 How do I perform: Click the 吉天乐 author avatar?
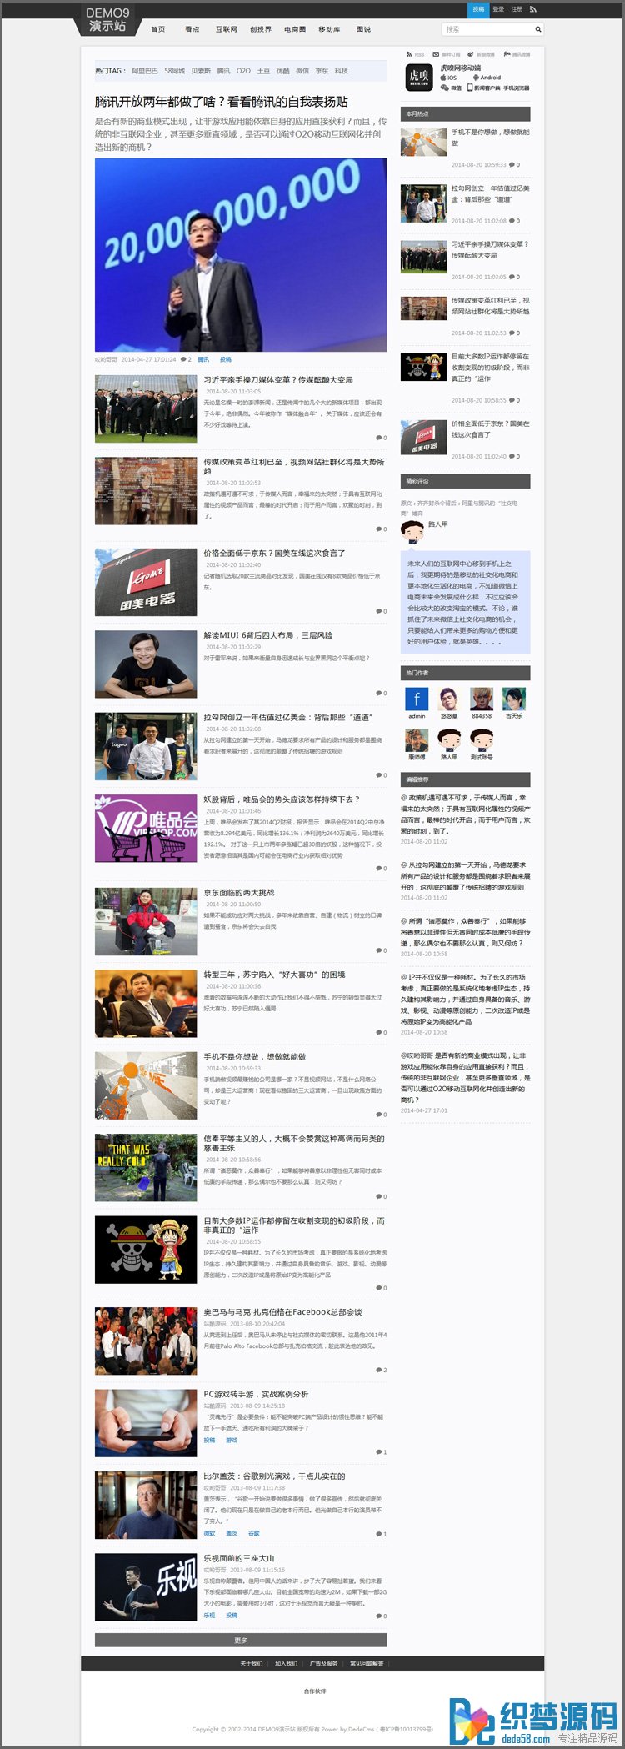click(514, 699)
